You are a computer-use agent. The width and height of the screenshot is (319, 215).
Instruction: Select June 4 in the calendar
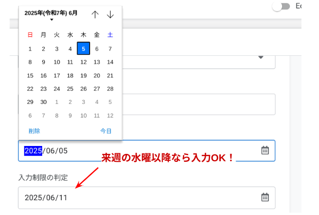click(x=70, y=49)
